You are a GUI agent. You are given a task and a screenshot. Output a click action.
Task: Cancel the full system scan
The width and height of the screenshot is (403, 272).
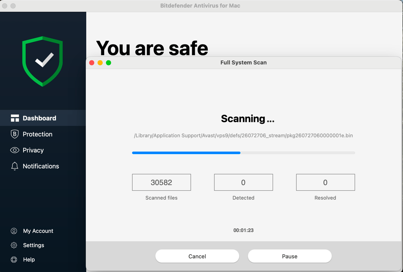click(x=197, y=256)
